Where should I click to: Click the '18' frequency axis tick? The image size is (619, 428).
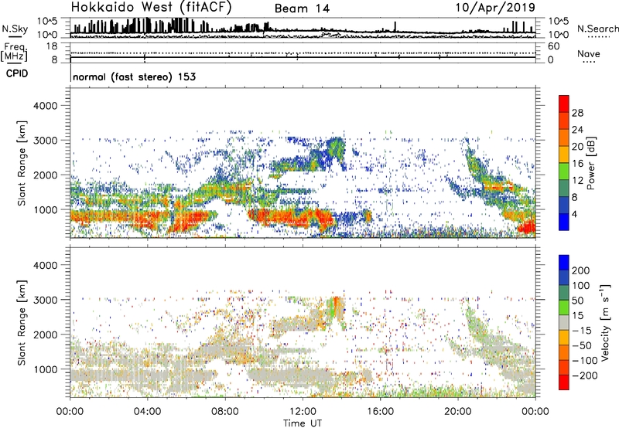(x=52, y=46)
